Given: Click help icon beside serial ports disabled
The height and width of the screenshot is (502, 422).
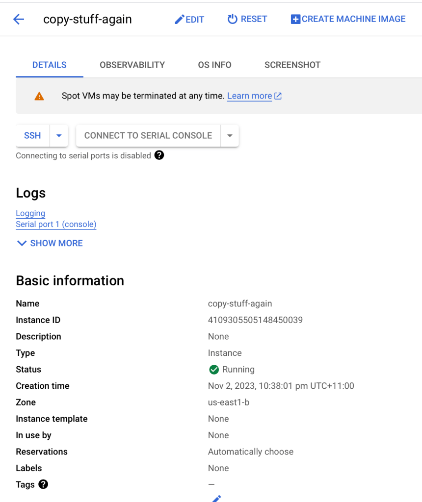Looking at the screenshot, I should [159, 155].
